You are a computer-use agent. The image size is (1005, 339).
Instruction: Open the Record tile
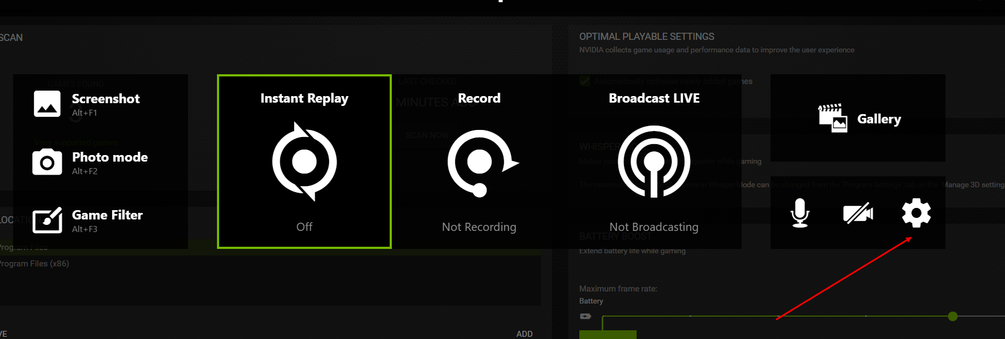479,162
